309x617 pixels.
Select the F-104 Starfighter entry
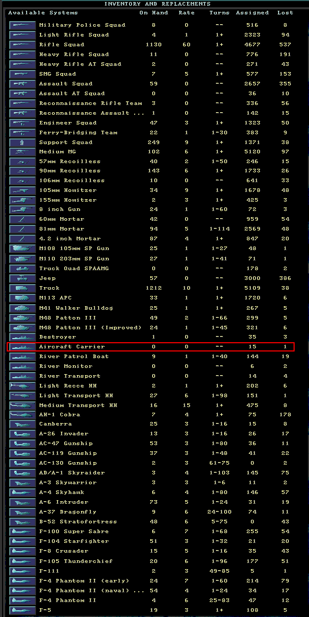pyautogui.click(x=74, y=541)
